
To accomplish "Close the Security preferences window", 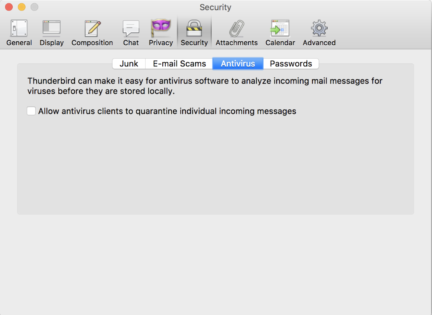I will click(x=9, y=7).
